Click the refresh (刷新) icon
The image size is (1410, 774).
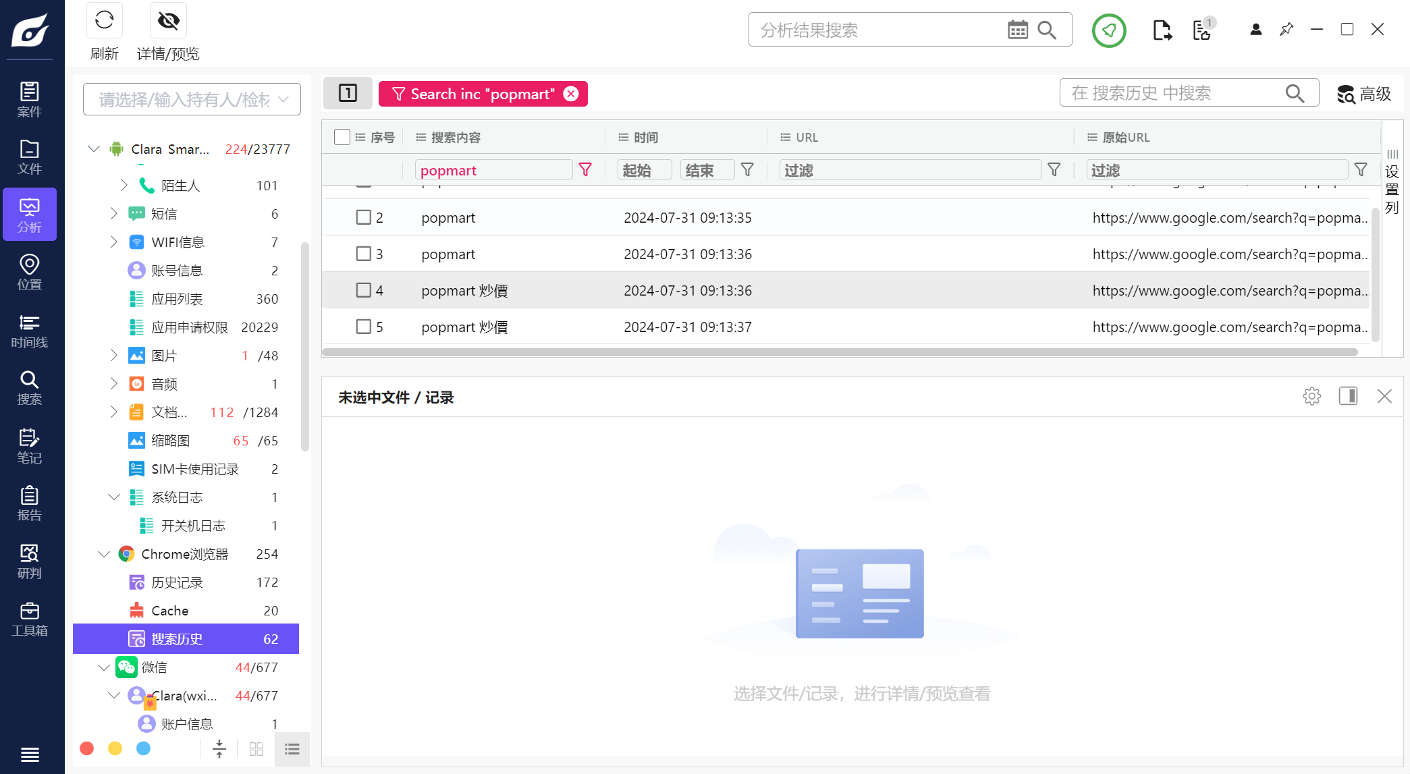tap(105, 21)
